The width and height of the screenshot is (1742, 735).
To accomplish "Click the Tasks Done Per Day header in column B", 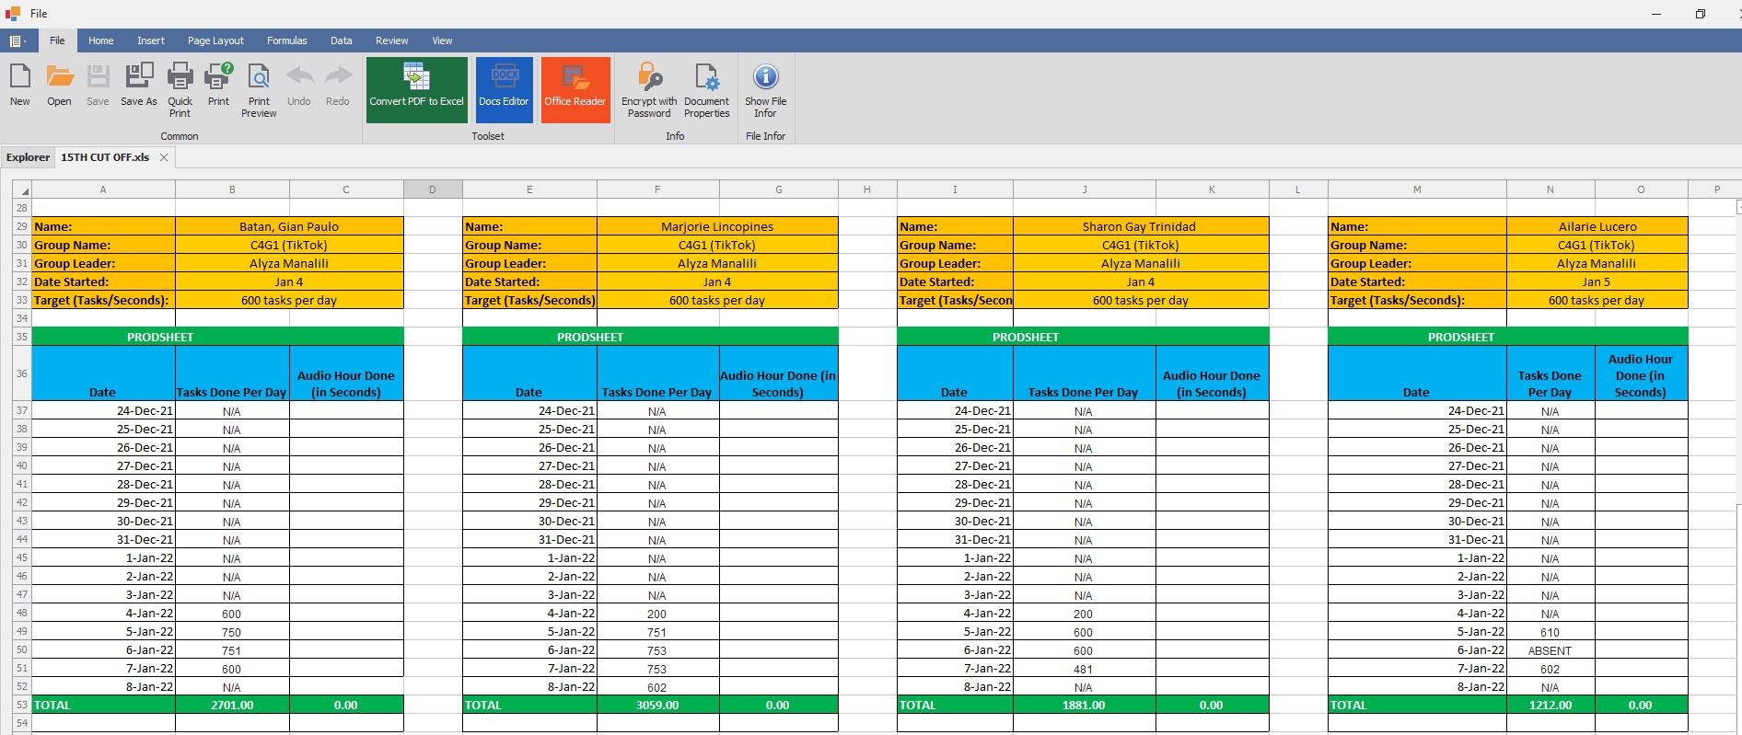I will click(x=232, y=373).
